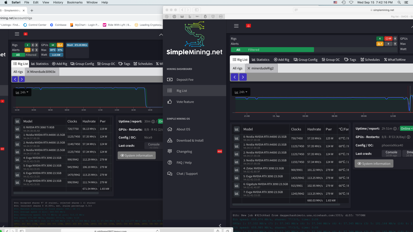Go to previous rig in left window
Screen dimensions: 413x232
(x=15, y=79)
